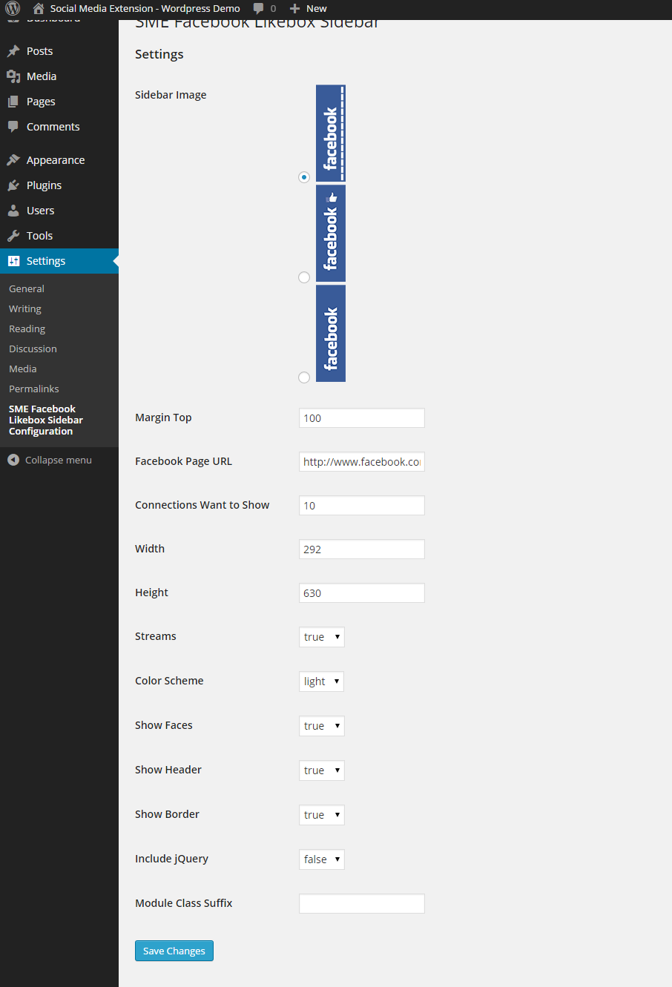Go to Writing settings submenu
Image resolution: width=672 pixels, height=987 pixels.
pyautogui.click(x=25, y=309)
